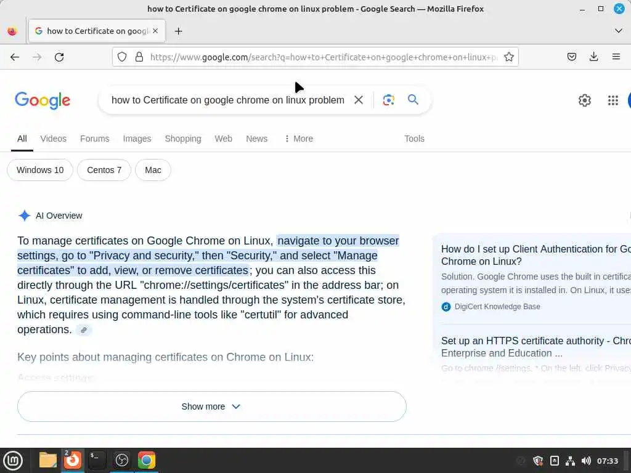Reload the current Google search page

point(59,57)
